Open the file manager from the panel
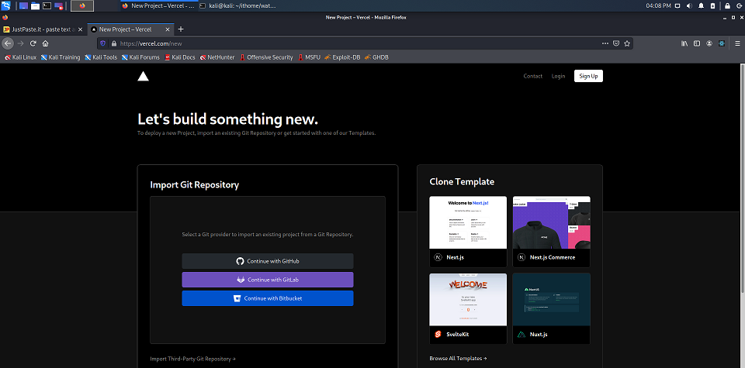 click(x=35, y=5)
